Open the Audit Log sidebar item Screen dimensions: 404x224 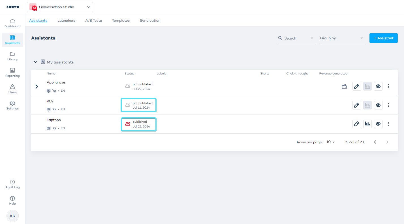point(12,184)
